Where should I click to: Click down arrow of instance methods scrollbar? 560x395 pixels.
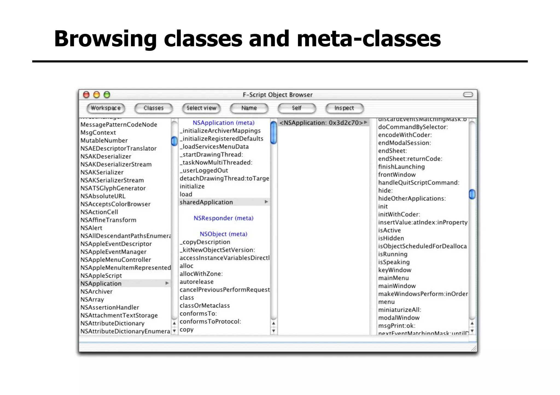[472, 331]
